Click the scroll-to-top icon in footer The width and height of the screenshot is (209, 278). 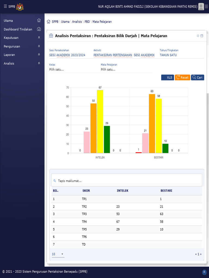(x=204, y=272)
